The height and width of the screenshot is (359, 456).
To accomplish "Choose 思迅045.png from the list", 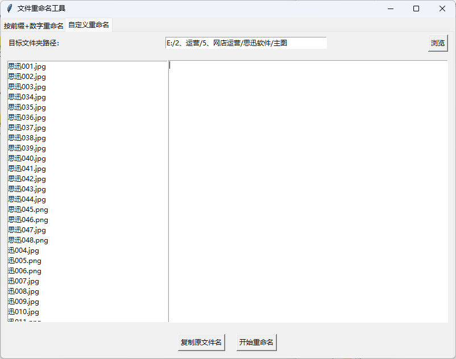I will point(28,210).
